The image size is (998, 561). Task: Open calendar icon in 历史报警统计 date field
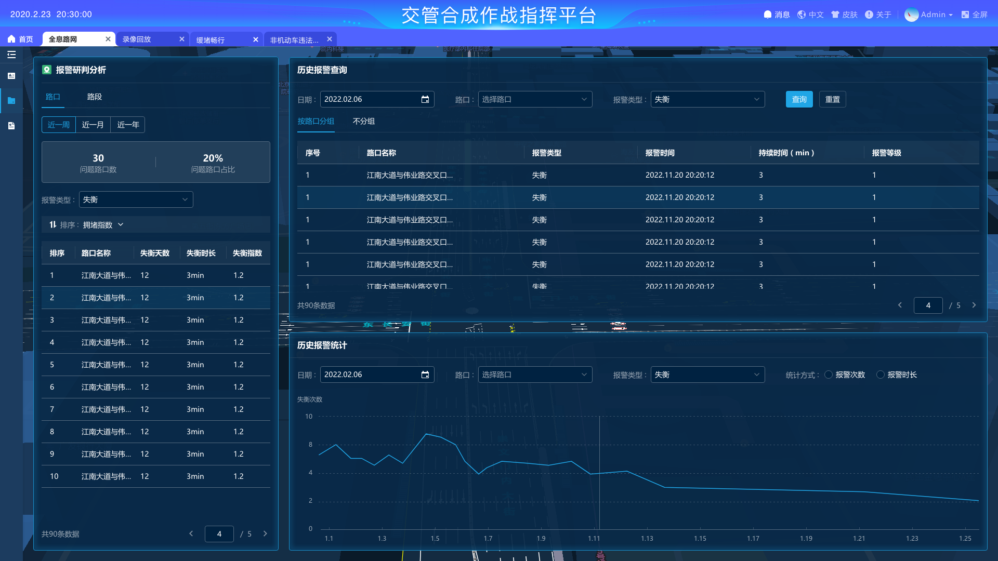(425, 375)
